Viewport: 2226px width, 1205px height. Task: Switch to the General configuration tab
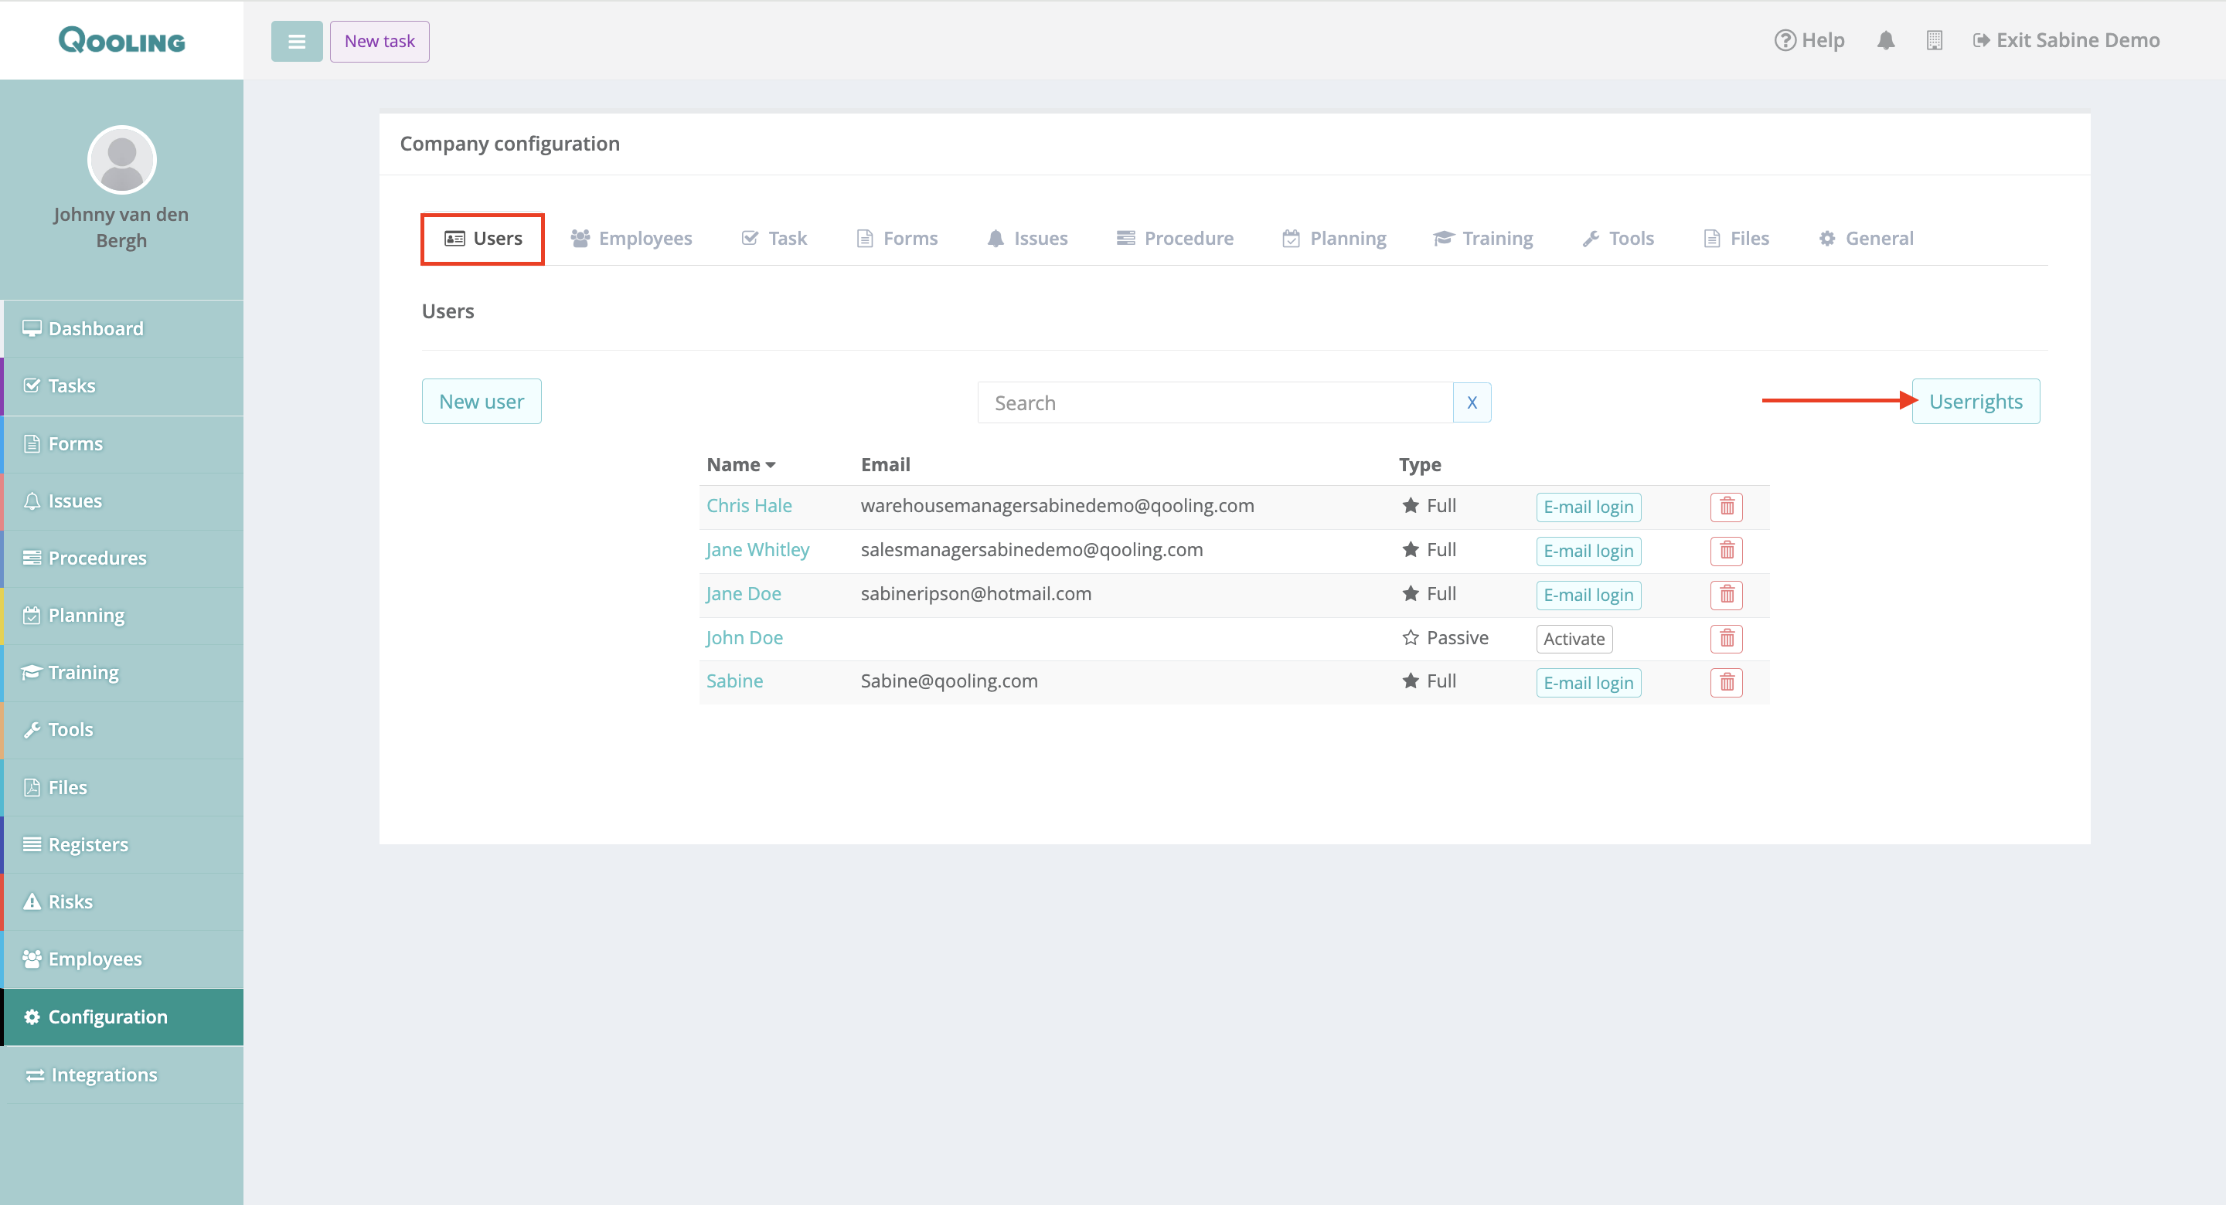click(1866, 239)
